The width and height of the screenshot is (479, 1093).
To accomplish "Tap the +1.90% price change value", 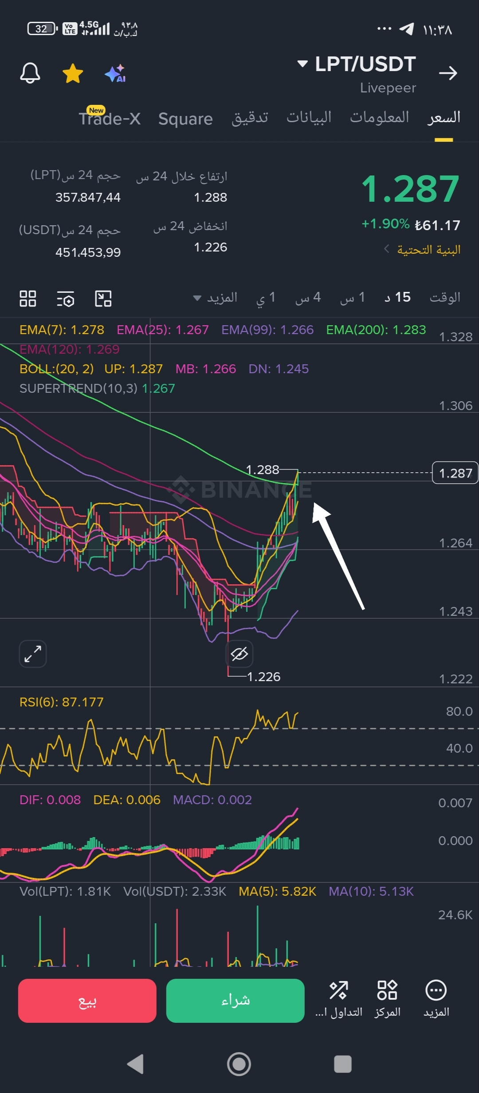I will click(x=385, y=223).
